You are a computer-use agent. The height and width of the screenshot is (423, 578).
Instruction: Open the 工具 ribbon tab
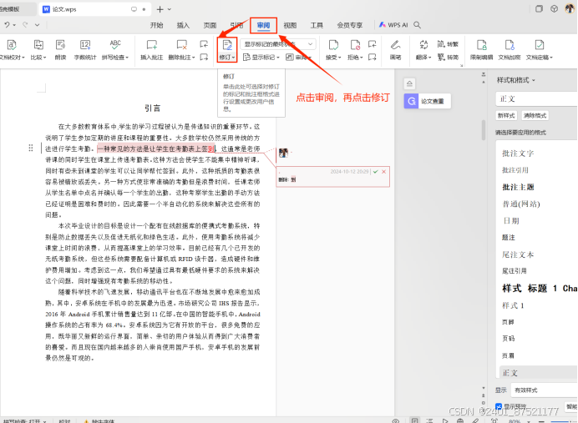coord(317,25)
